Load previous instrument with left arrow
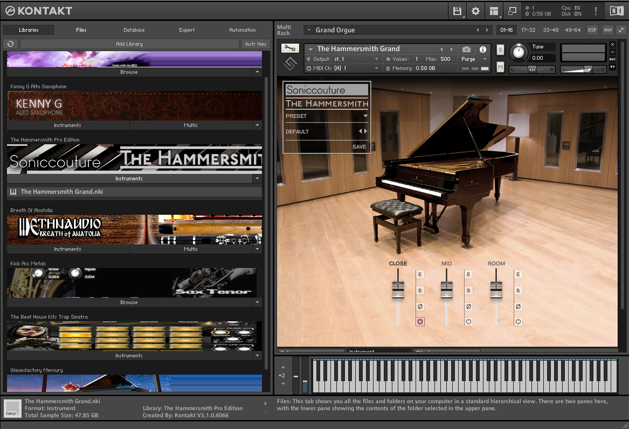This screenshot has height=429, width=629. pos(441,49)
